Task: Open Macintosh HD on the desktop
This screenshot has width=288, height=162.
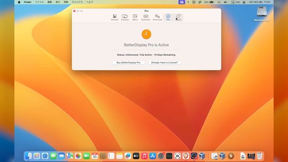Action: coord(262,14)
